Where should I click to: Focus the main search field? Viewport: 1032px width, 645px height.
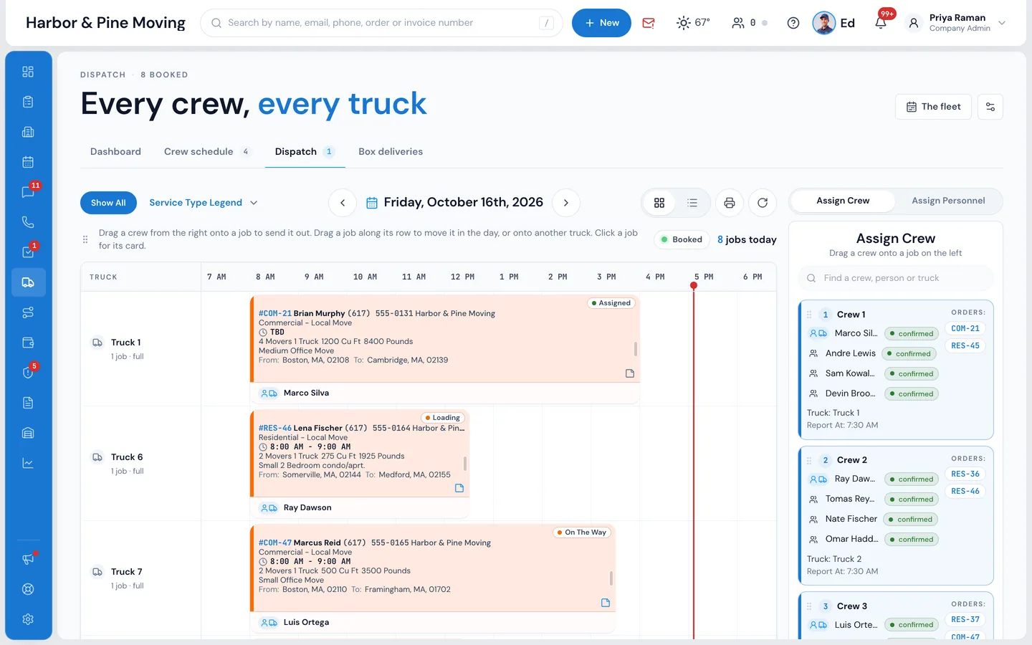[381, 23]
